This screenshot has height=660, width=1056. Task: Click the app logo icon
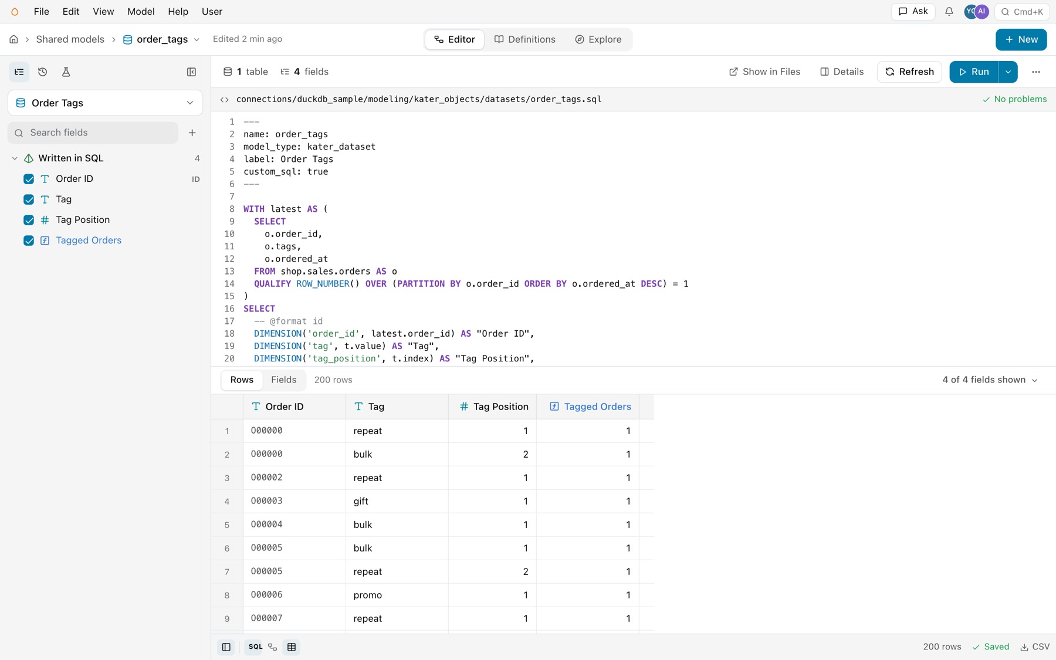(15, 12)
